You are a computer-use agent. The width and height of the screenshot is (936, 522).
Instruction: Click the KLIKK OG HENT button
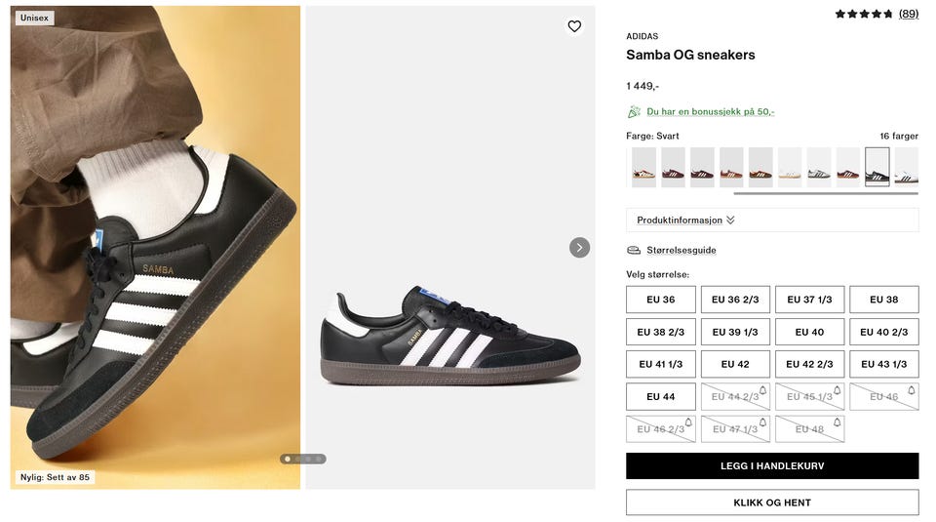(772, 502)
